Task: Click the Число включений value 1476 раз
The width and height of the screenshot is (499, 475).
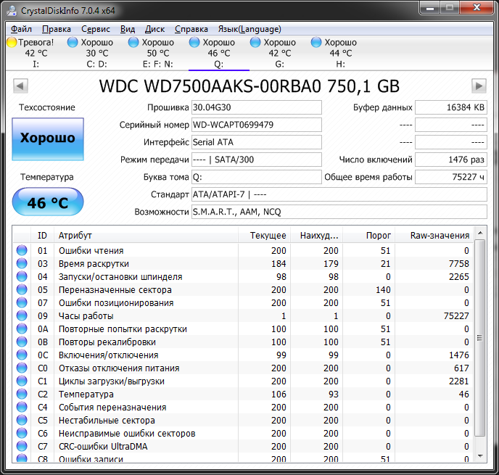Action: (x=451, y=160)
